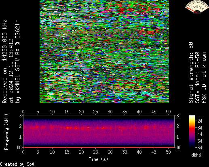Click the 2 kHz label on left axis
This screenshot has height=167, width=209.
point(21,126)
